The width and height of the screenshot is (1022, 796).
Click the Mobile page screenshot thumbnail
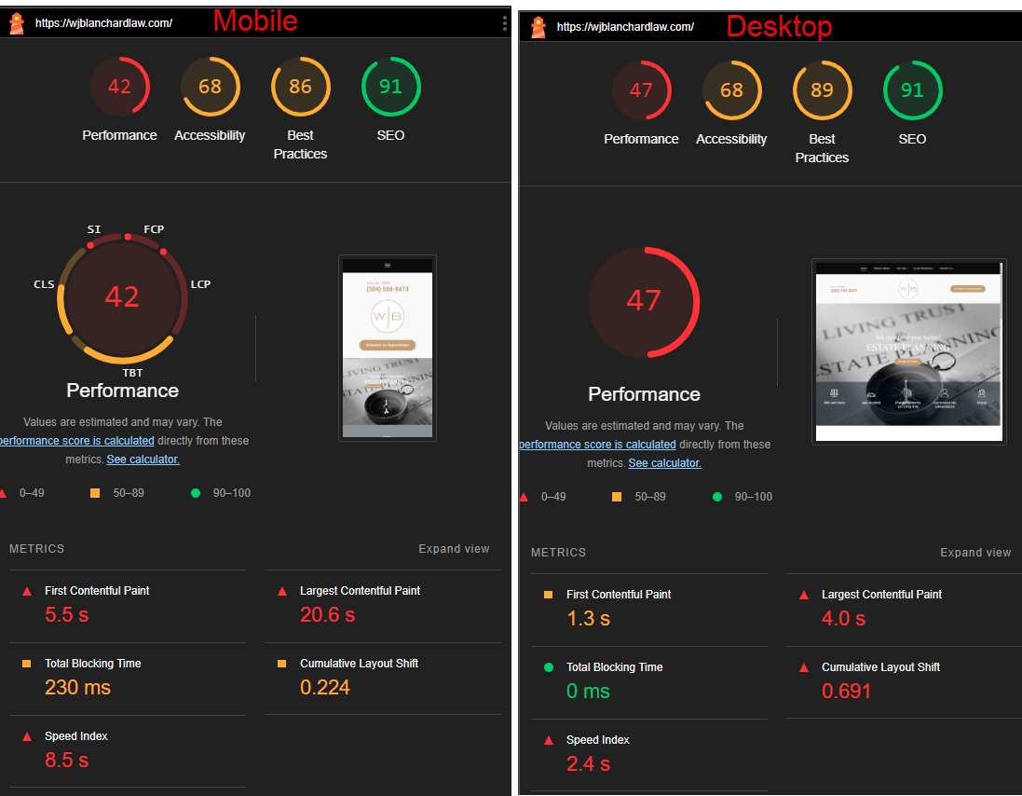tap(388, 348)
